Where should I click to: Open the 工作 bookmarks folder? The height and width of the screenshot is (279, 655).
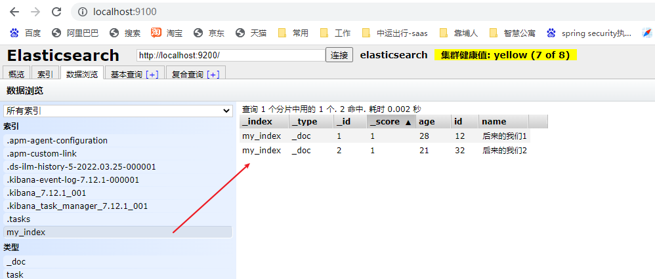tap(335, 33)
